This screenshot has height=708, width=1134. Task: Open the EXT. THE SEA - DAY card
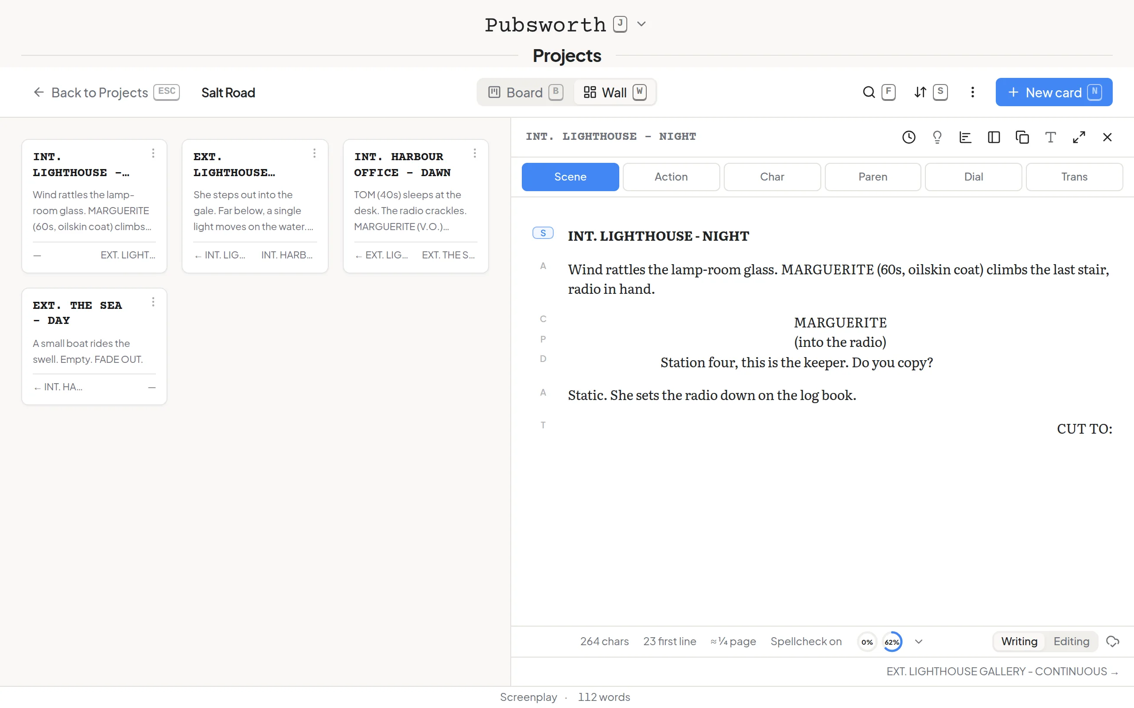[94, 346]
